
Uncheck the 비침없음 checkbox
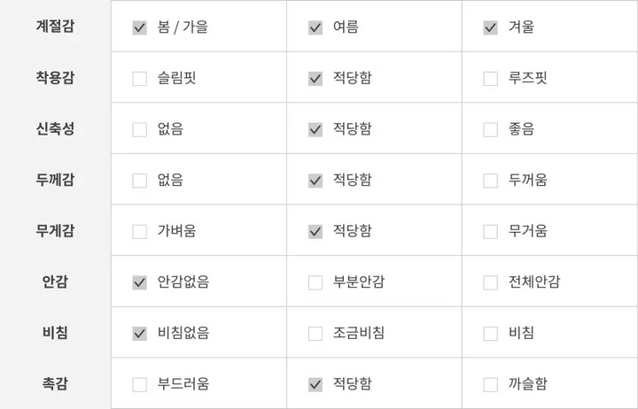pos(140,334)
